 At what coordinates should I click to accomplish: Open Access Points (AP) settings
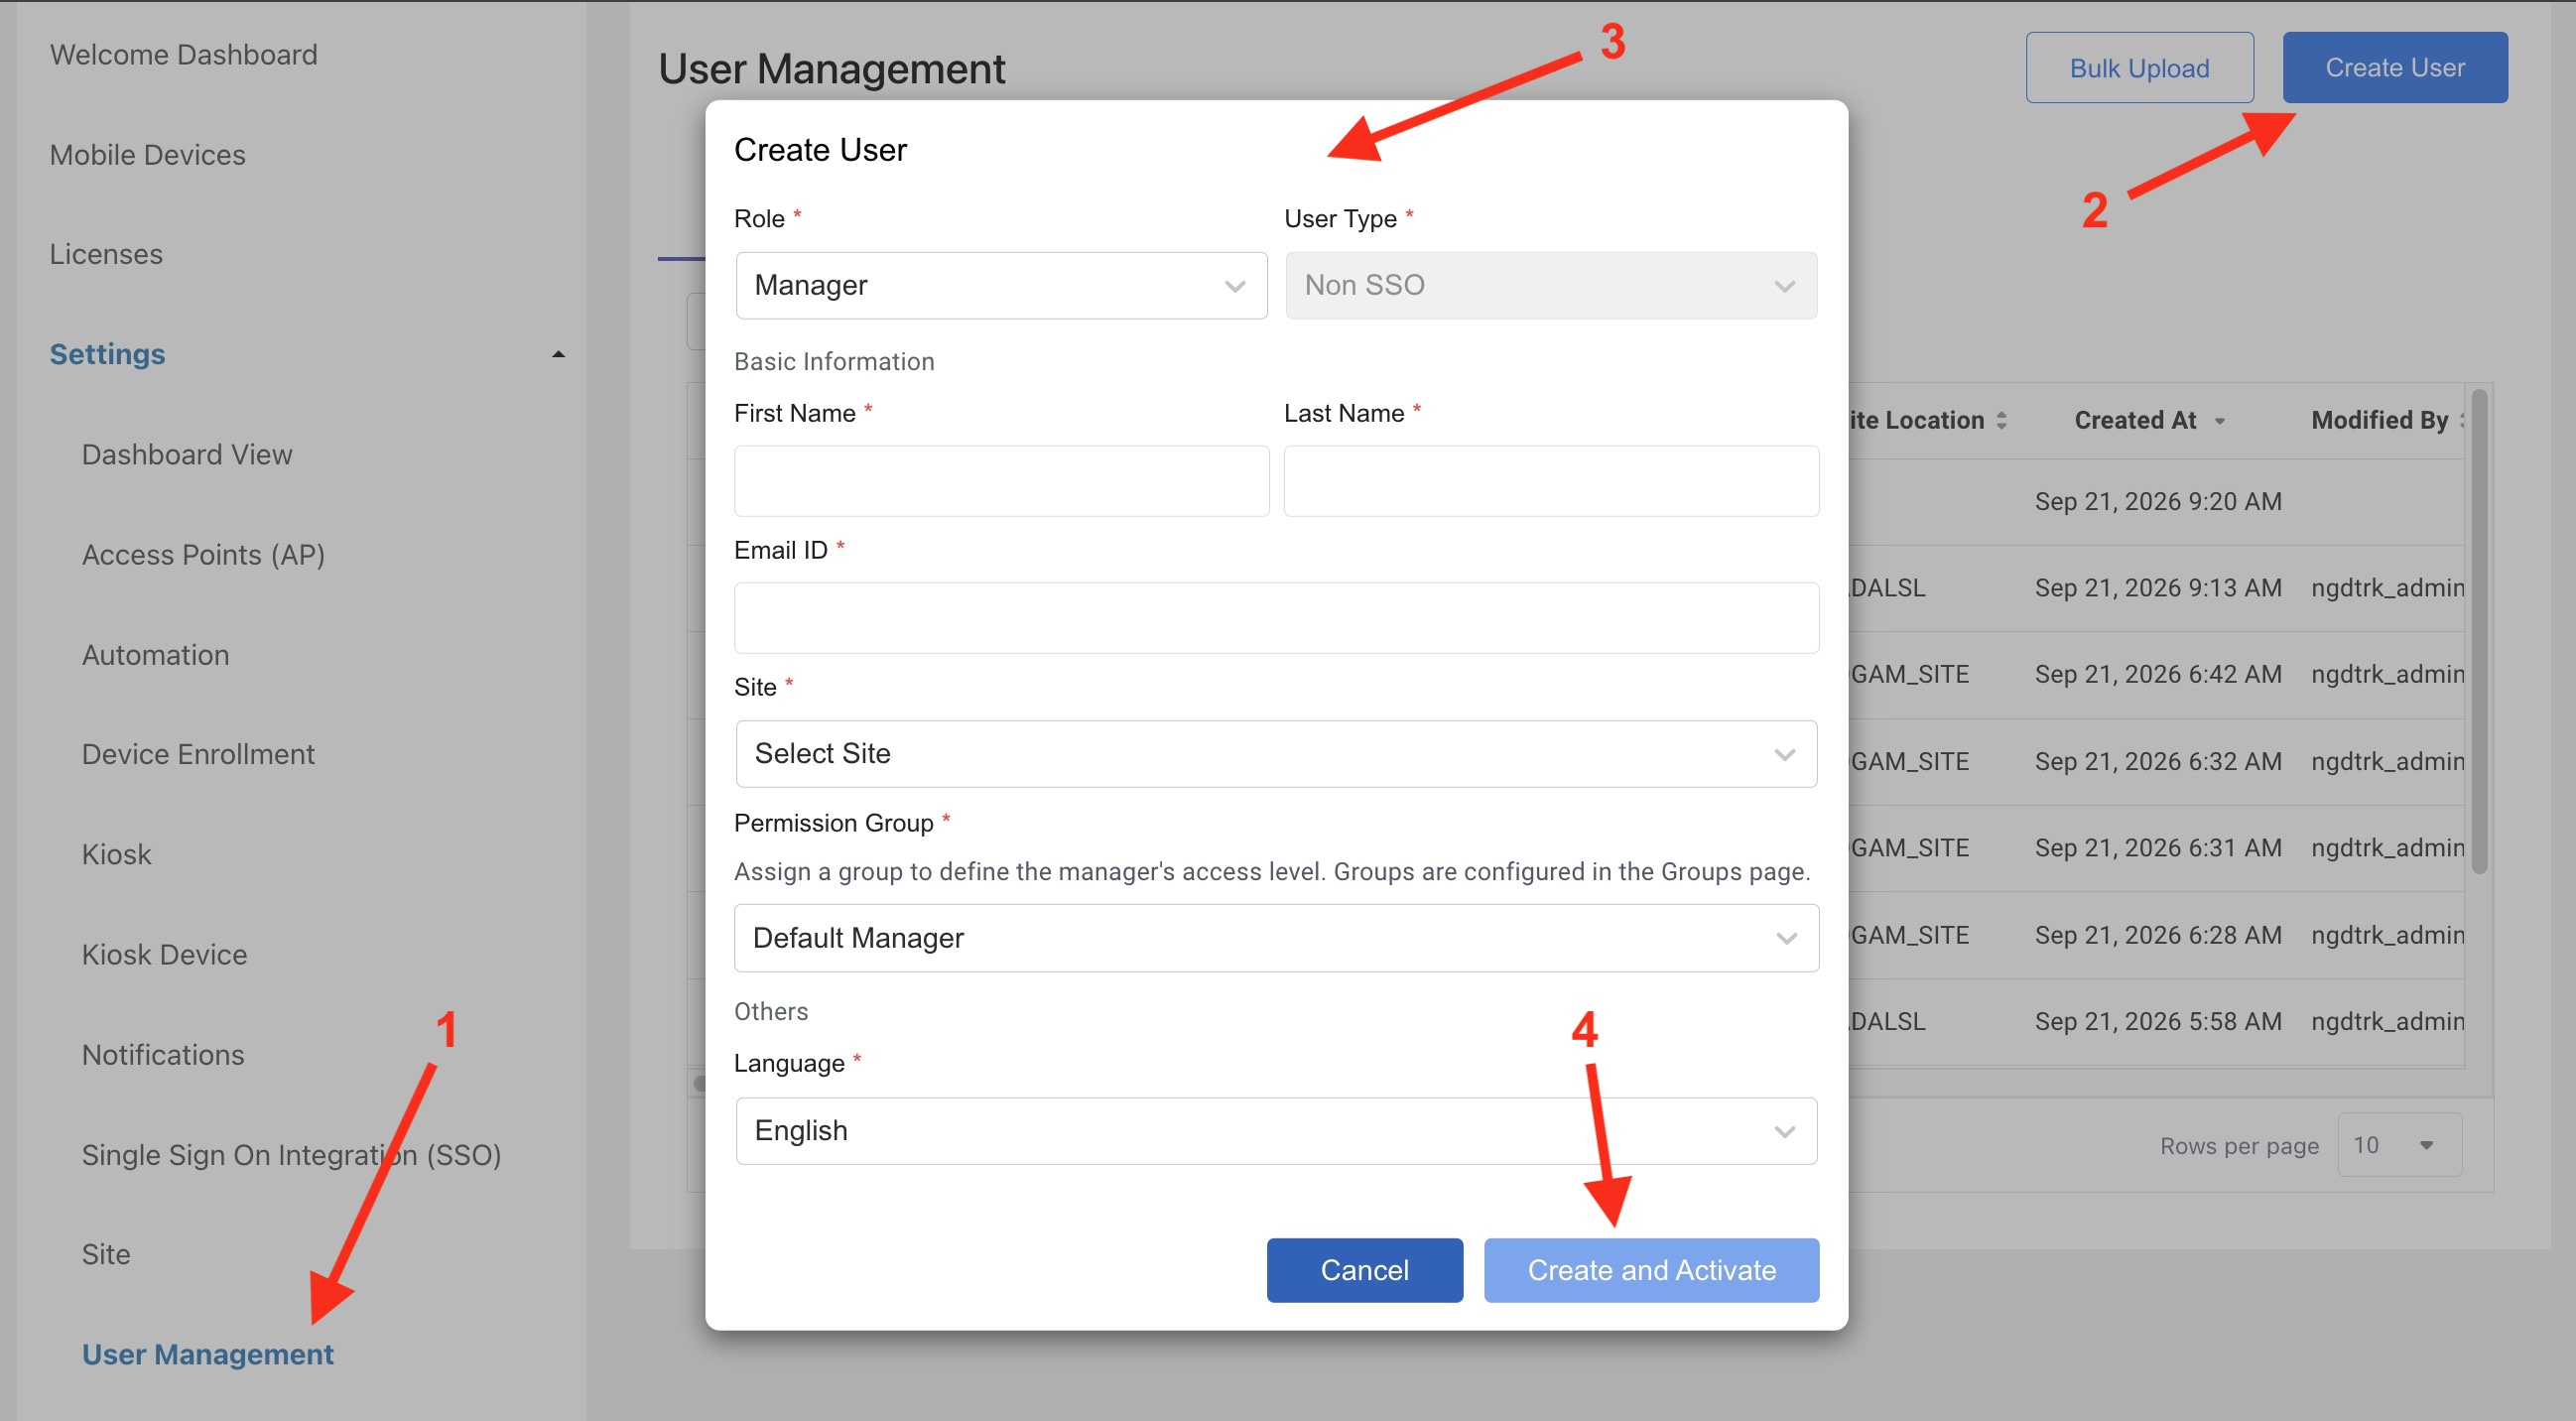tap(204, 555)
